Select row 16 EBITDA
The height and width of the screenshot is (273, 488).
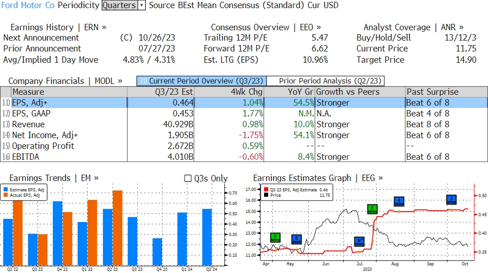tap(244, 157)
